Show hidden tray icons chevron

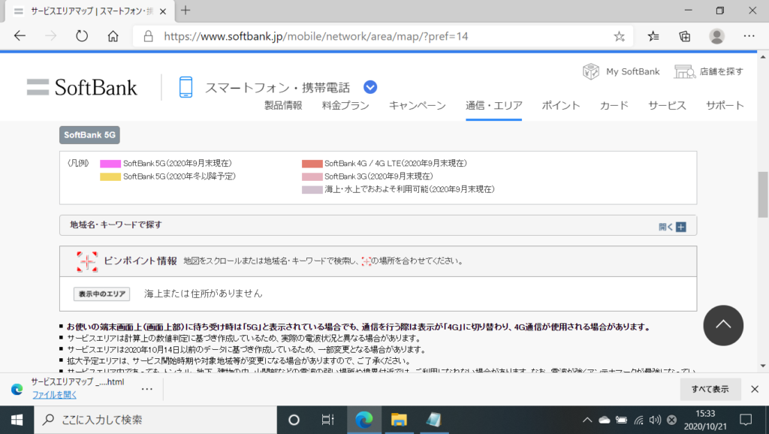pos(587,420)
